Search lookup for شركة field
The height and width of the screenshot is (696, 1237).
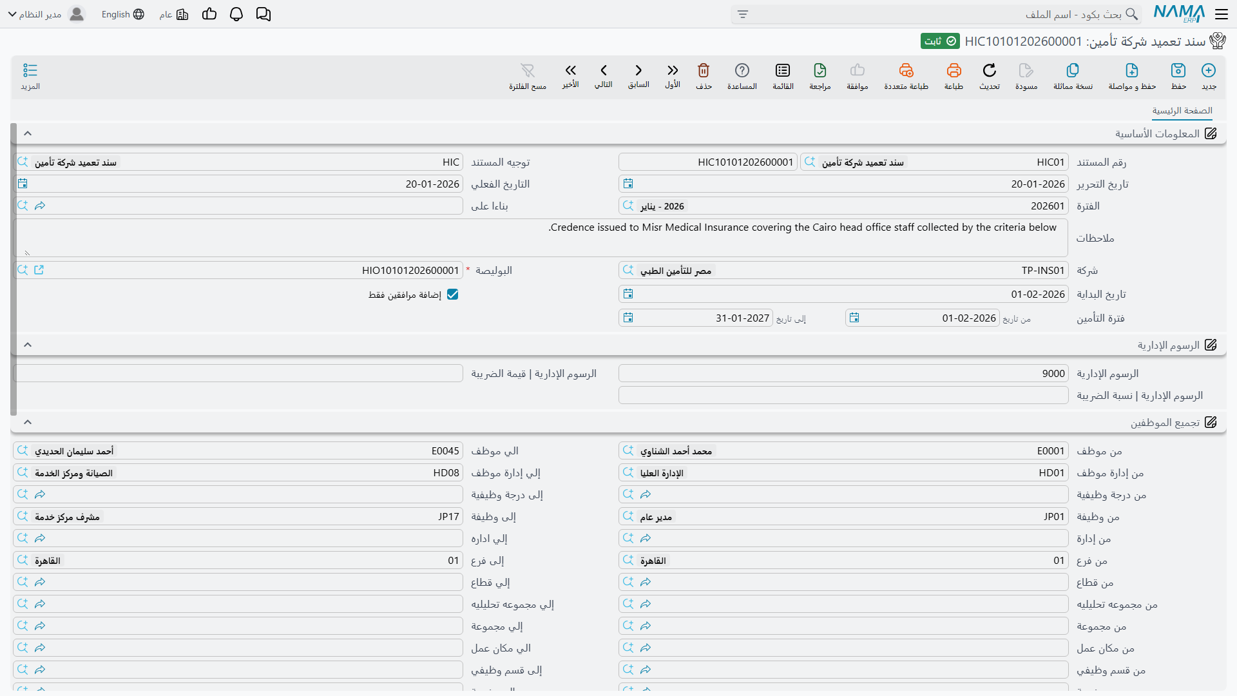[628, 270]
